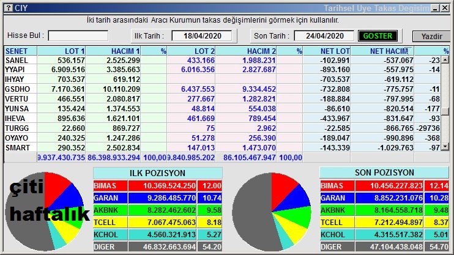Click TURGG percent value -29736
Screen dimensions: 454x255
(x=428, y=128)
